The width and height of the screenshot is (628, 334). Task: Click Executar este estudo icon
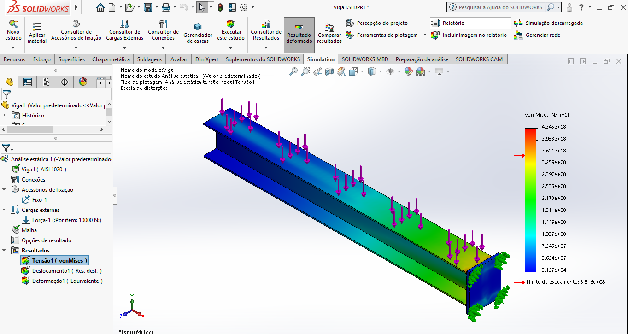231,25
